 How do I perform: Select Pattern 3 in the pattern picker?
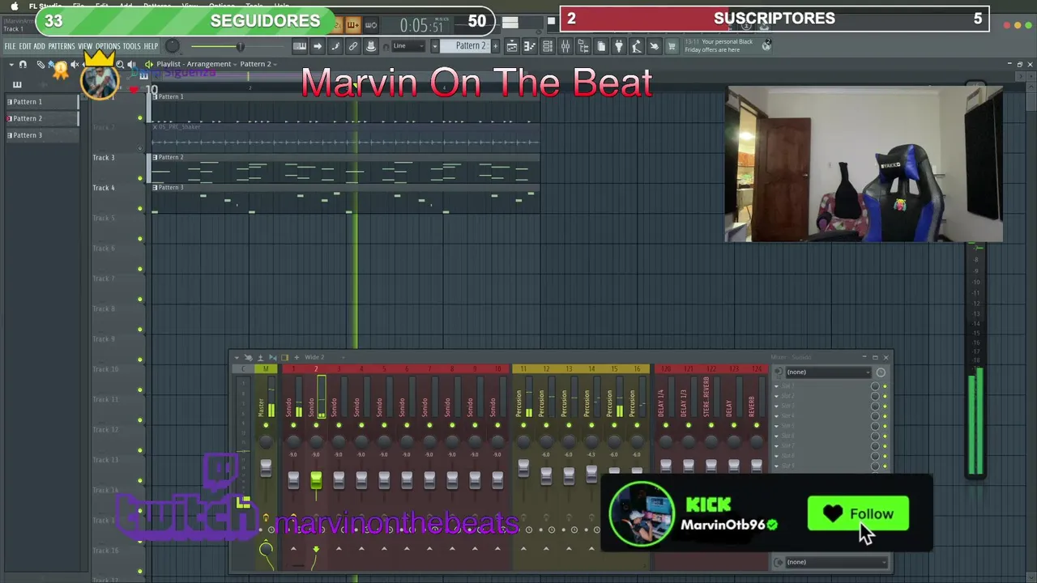coord(41,135)
